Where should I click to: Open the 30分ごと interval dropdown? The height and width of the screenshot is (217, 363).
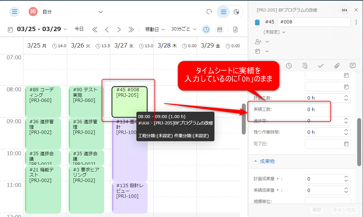click(x=183, y=29)
